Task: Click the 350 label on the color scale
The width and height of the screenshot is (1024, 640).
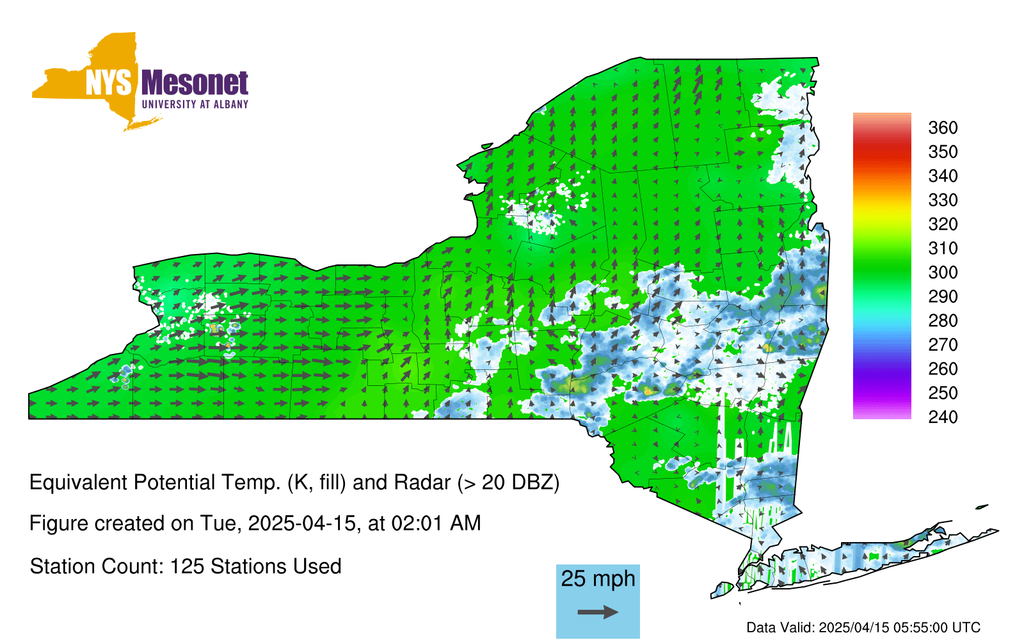Action: coord(943,152)
